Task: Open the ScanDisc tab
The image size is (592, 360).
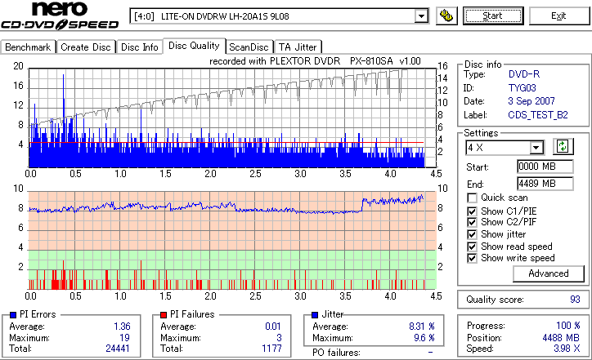Action: point(249,47)
